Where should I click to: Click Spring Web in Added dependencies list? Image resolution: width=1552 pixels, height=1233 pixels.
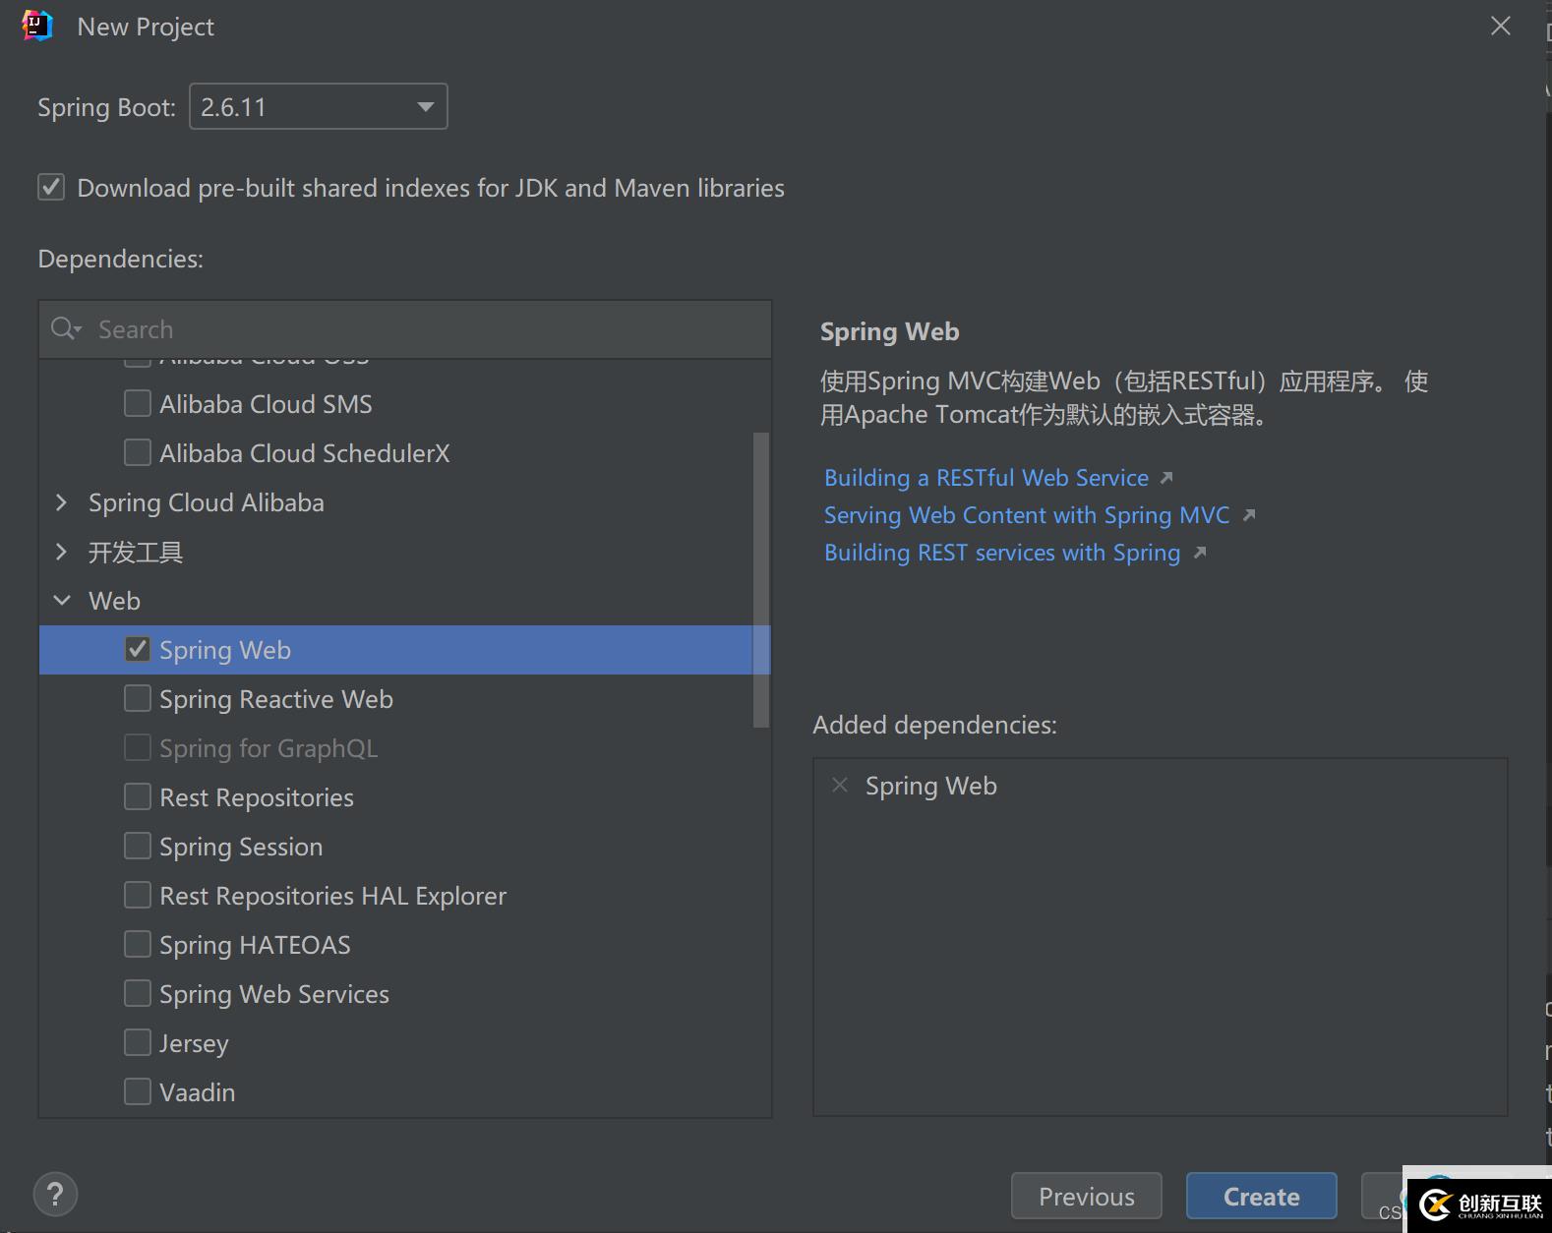tap(931, 786)
